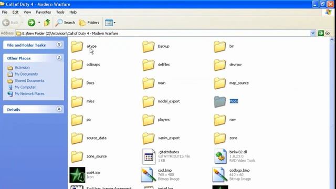336x189 pixels.
Task: Select the miles folder icon
Action: [77, 101]
